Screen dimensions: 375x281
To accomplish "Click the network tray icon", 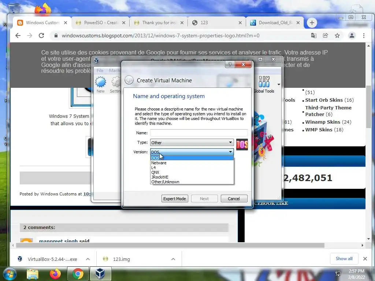I will [x=338, y=274].
